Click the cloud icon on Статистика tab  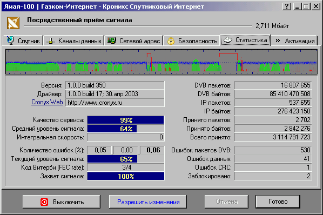228,40
